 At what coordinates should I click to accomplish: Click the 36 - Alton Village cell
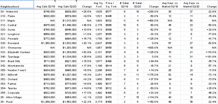tap(17, 97)
